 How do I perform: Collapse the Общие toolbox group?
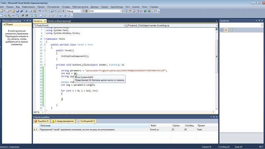click(5, 24)
